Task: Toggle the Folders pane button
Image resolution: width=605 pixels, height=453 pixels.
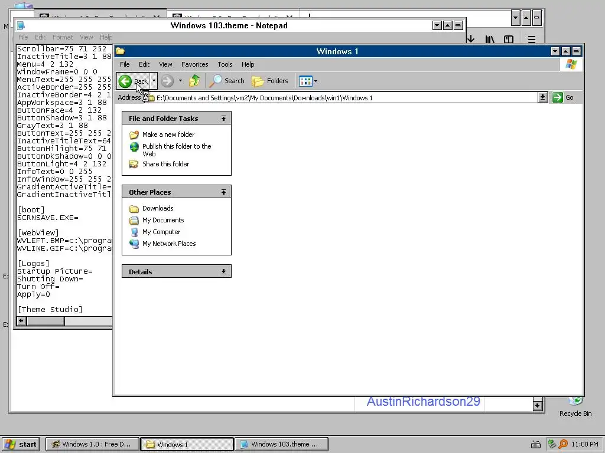Action: tap(270, 81)
